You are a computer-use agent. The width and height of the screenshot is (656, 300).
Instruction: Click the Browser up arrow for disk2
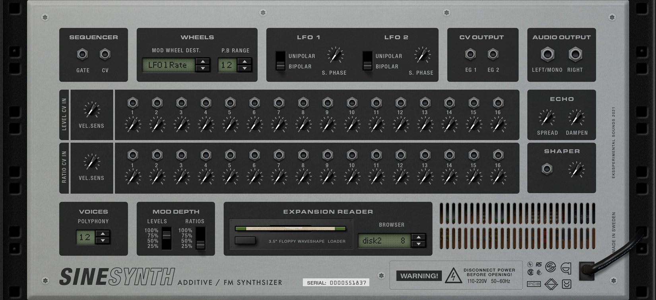(419, 237)
